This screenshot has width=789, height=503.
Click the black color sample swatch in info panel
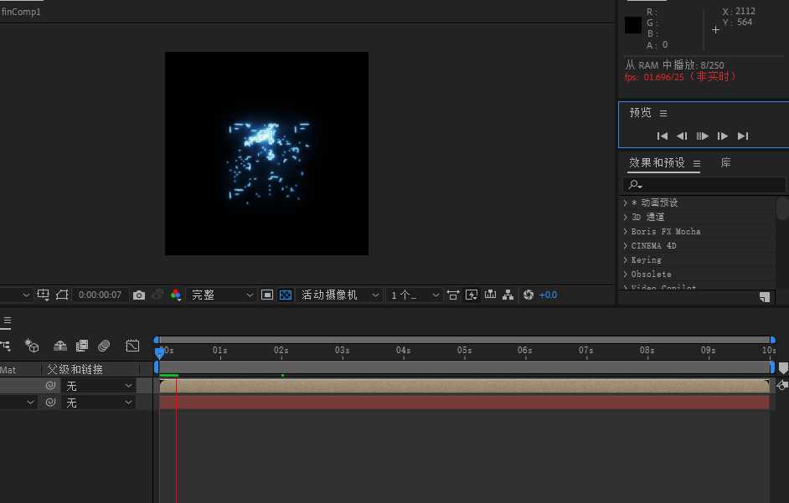[x=633, y=25]
